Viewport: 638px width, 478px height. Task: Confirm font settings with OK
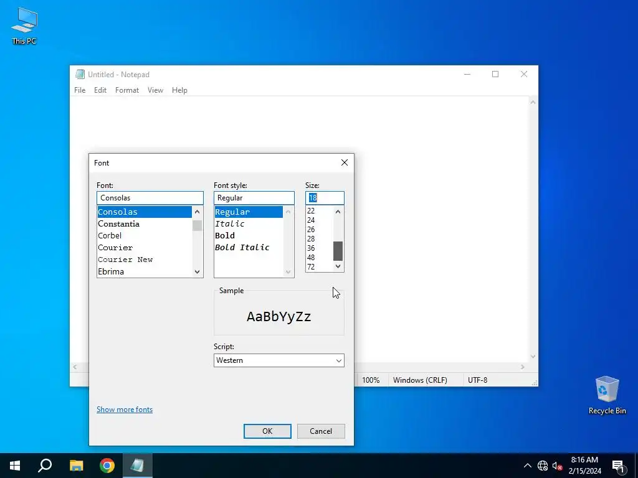point(267,431)
